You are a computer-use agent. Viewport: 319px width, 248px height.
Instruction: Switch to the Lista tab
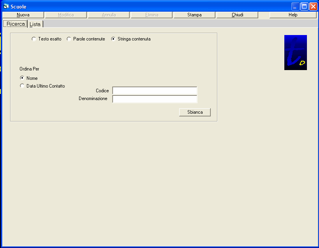pos(35,24)
